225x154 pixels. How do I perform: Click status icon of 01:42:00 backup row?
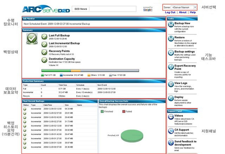(25, 134)
